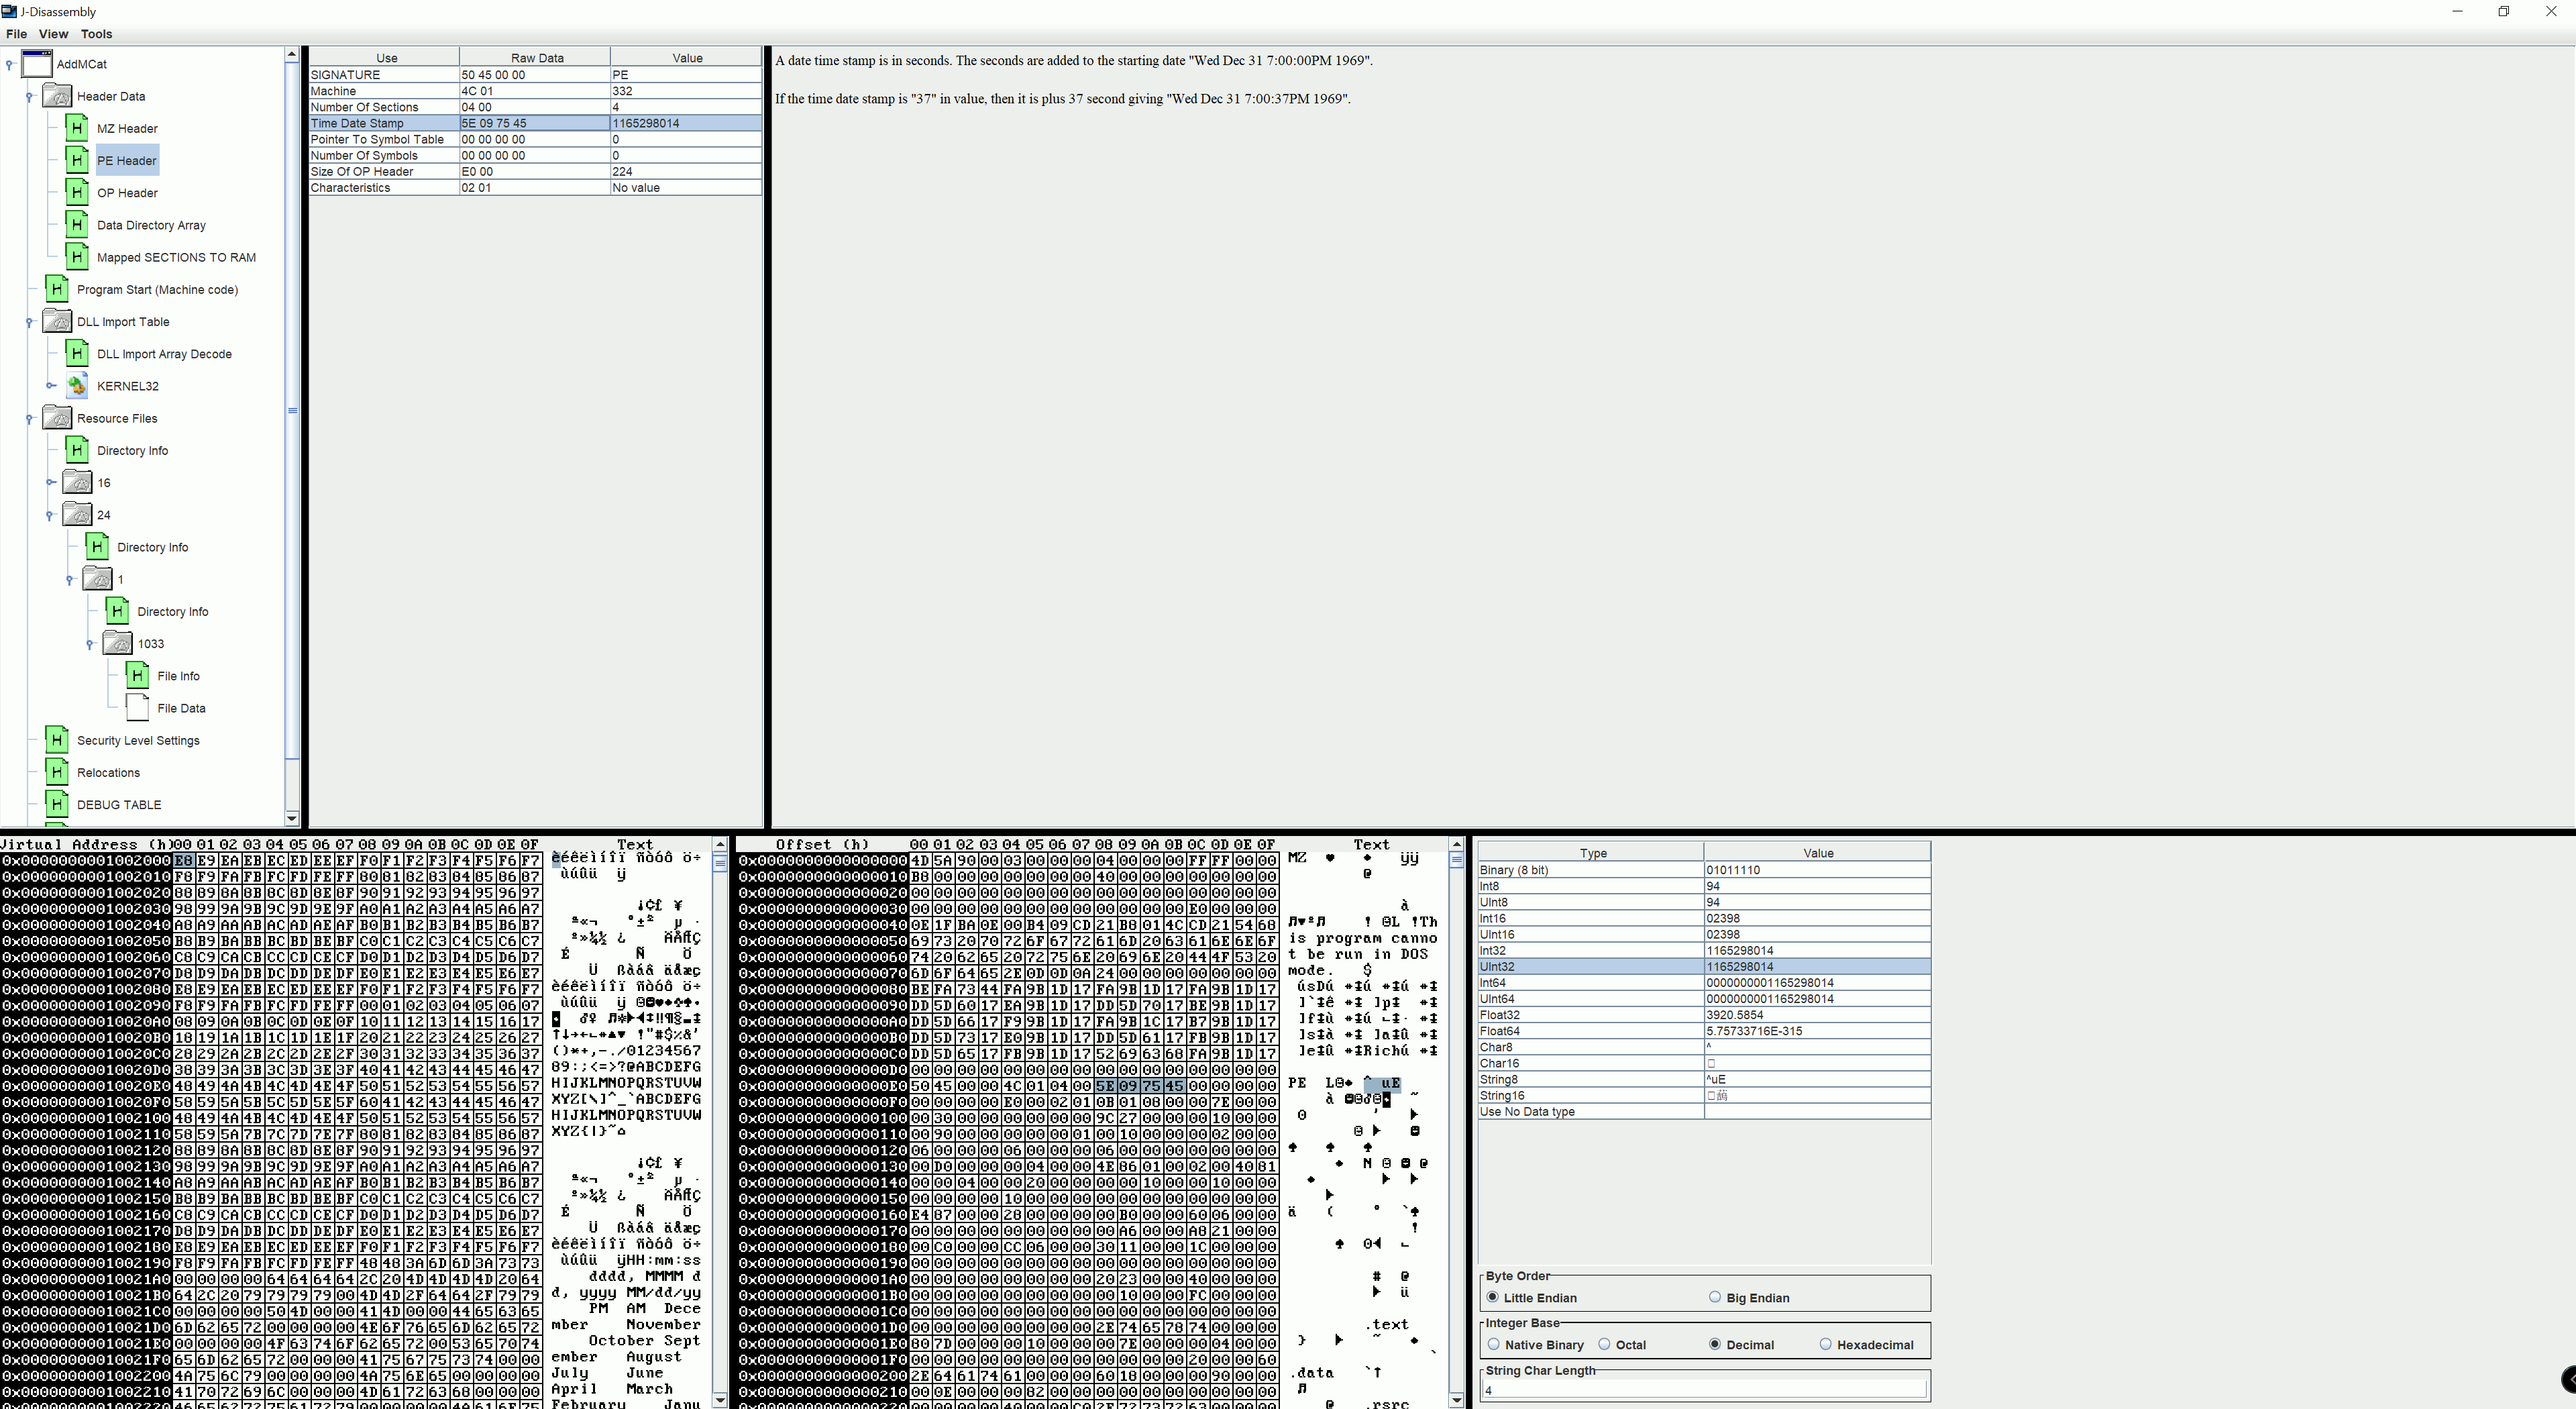Open the Tools menu
Viewport: 2576px width, 1409px height.
click(x=96, y=34)
